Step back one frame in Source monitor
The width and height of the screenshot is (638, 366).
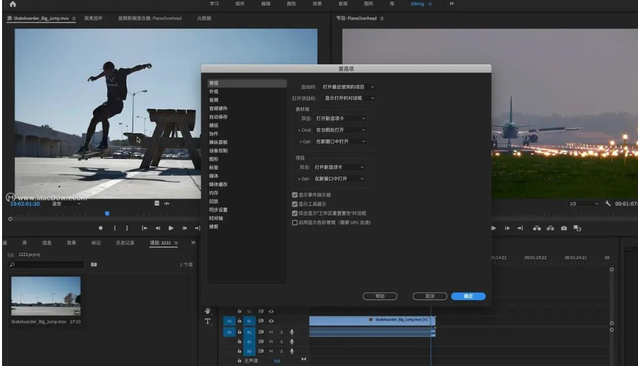(x=157, y=228)
